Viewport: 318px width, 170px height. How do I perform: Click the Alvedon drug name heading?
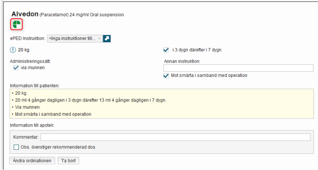tap(25, 14)
